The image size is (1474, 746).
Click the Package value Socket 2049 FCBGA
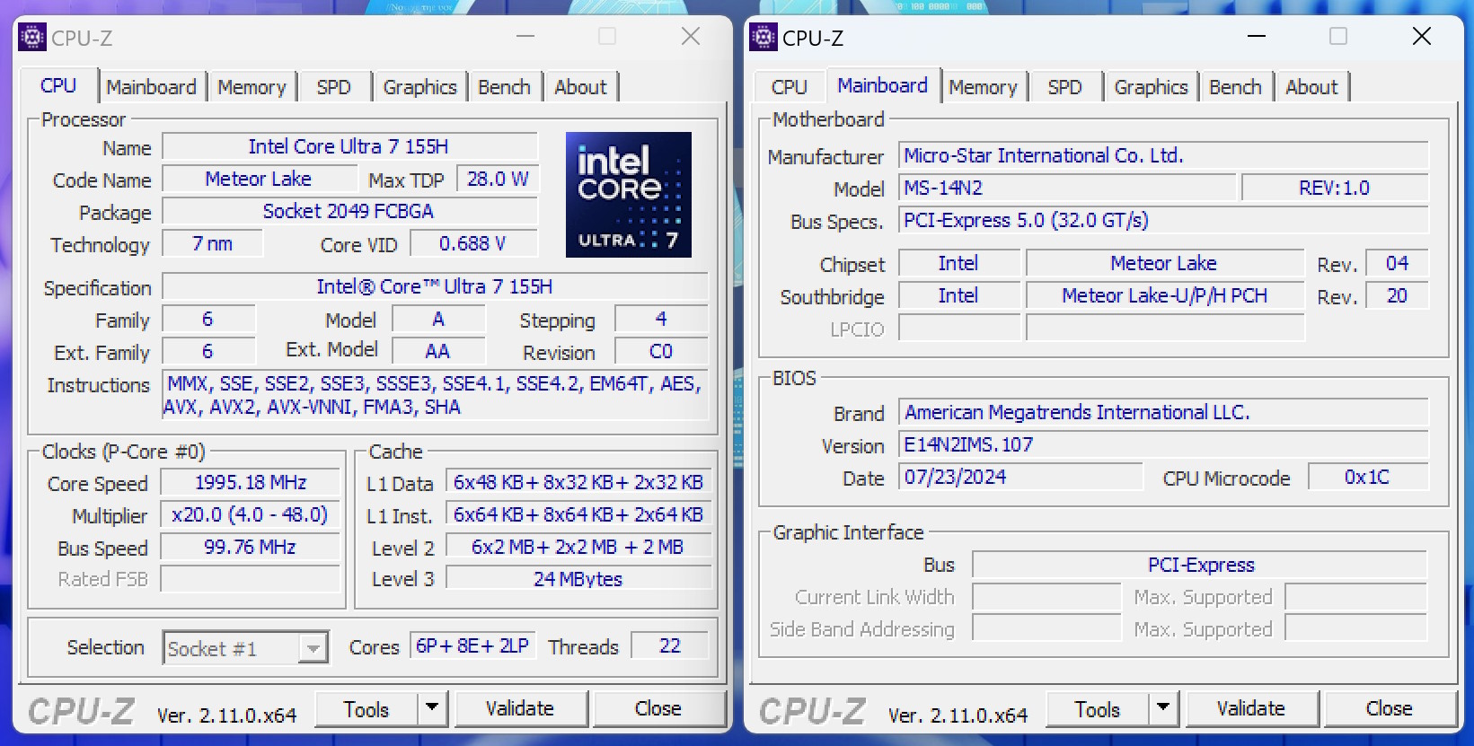[349, 211]
